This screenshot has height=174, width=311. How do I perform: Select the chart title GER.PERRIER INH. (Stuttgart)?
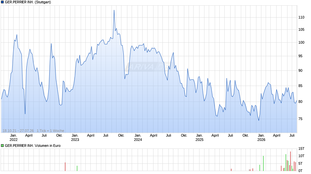(x=28, y=2)
